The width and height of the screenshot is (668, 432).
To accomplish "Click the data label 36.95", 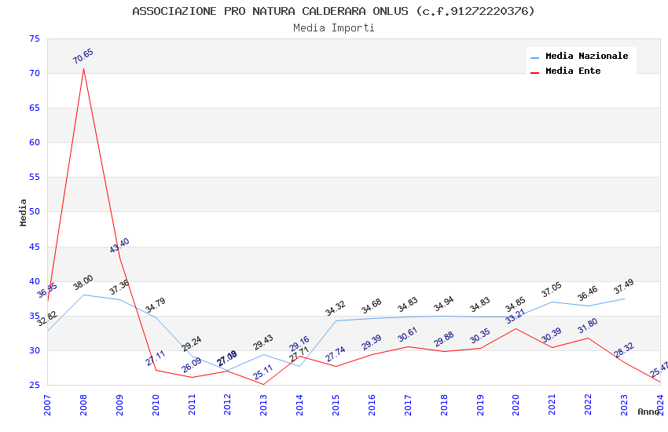I will pos(47,291).
